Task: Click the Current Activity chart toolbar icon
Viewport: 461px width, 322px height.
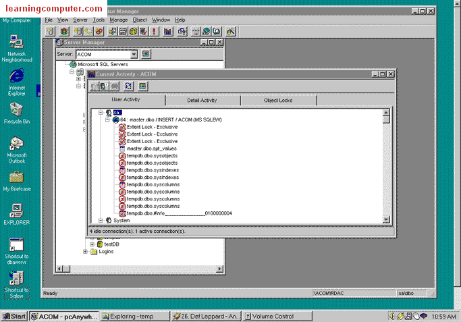Action: click(x=168, y=31)
